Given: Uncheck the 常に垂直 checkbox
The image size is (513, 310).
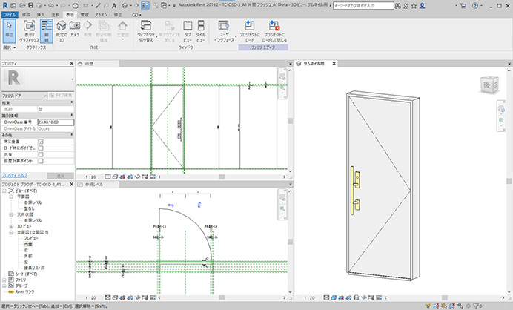Looking at the screenshot, I should [41, 142].
